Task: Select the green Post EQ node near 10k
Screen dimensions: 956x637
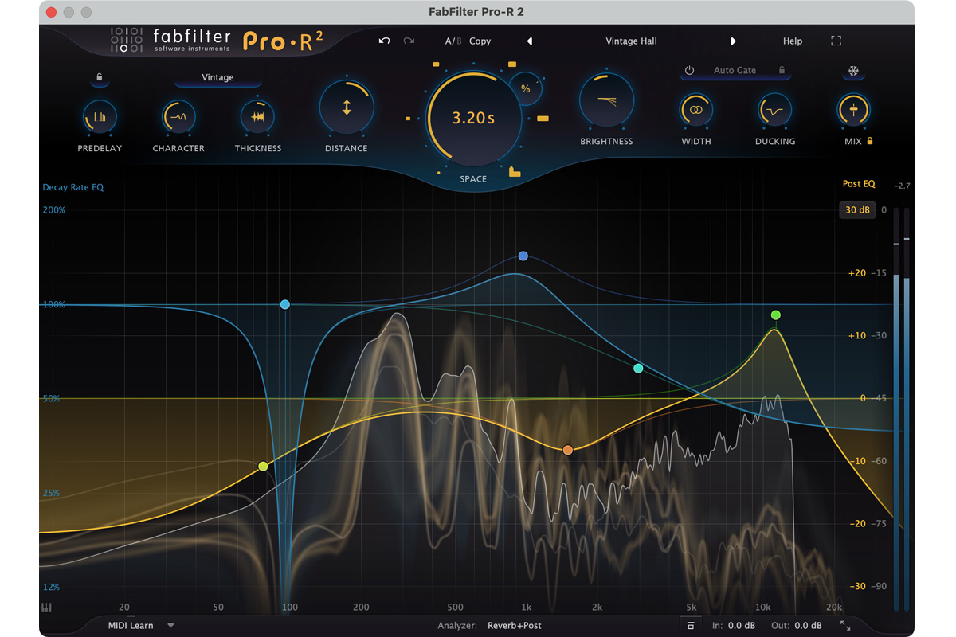Action: tap(776, 315)
